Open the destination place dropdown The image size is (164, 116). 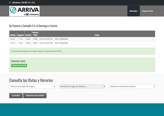(82, 86)
